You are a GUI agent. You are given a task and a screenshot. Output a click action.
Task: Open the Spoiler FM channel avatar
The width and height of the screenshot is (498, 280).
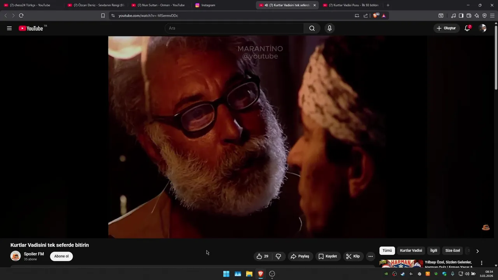(x=16, y=256)
